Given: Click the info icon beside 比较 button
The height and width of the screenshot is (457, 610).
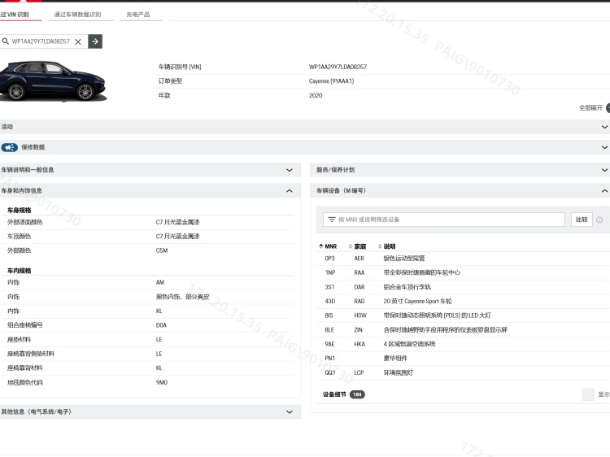Looking at the screenshot, I should [599, 220].
